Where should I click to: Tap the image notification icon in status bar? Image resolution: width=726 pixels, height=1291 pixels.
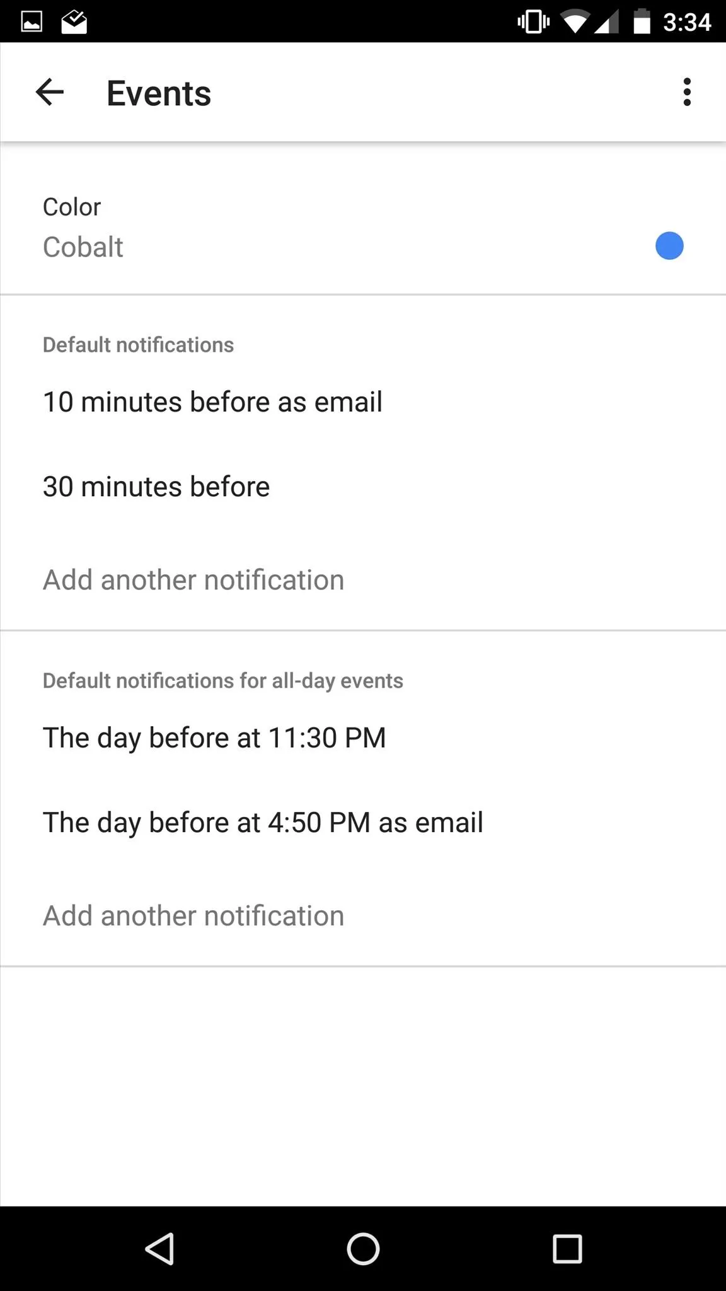32,22
